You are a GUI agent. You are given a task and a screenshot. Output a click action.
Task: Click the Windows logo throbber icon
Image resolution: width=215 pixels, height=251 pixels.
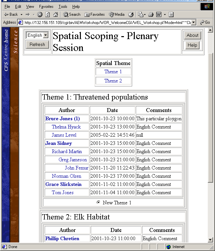[207, 7]
